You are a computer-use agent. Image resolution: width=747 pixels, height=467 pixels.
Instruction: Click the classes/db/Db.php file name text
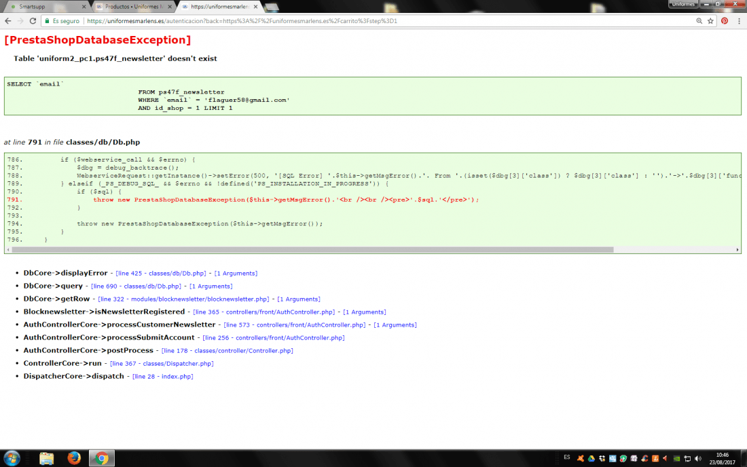point(103,142)
